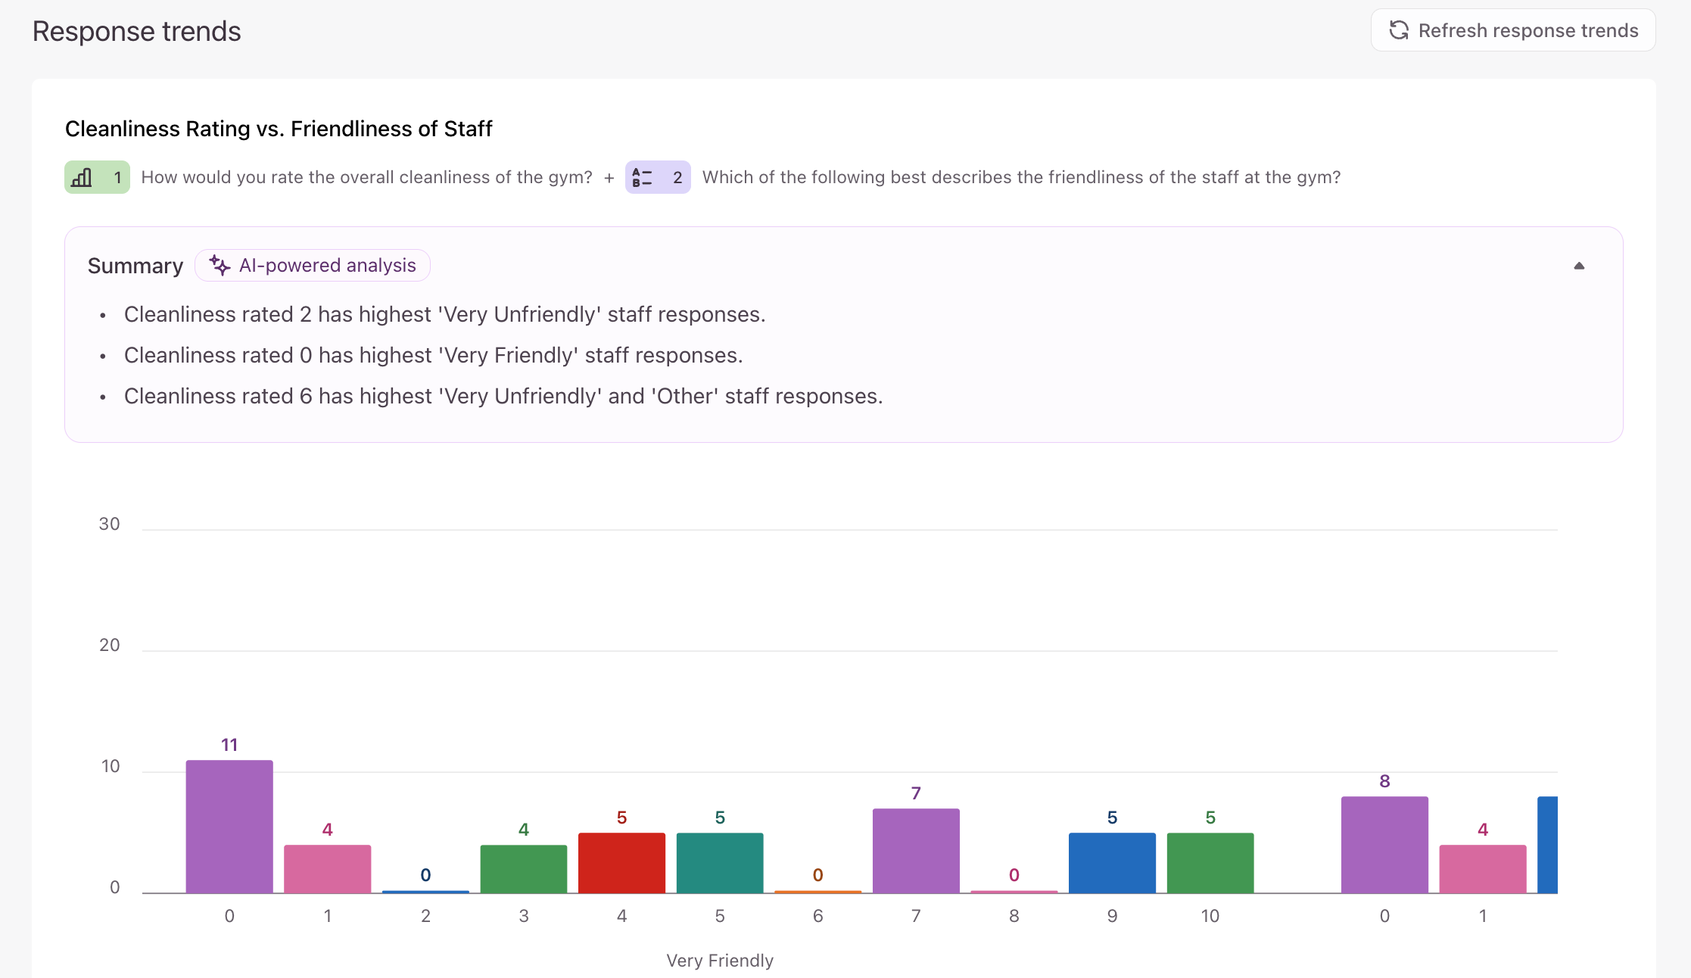Click the teal bar for rating 5
Image resolution: width=1691 pixels, height=978 pixels.
pos(720,863)
